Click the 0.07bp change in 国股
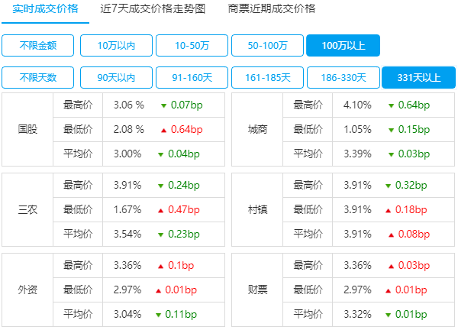Viewport: 458px width, 330px height. pyautogui.click(x=187, y=105)
